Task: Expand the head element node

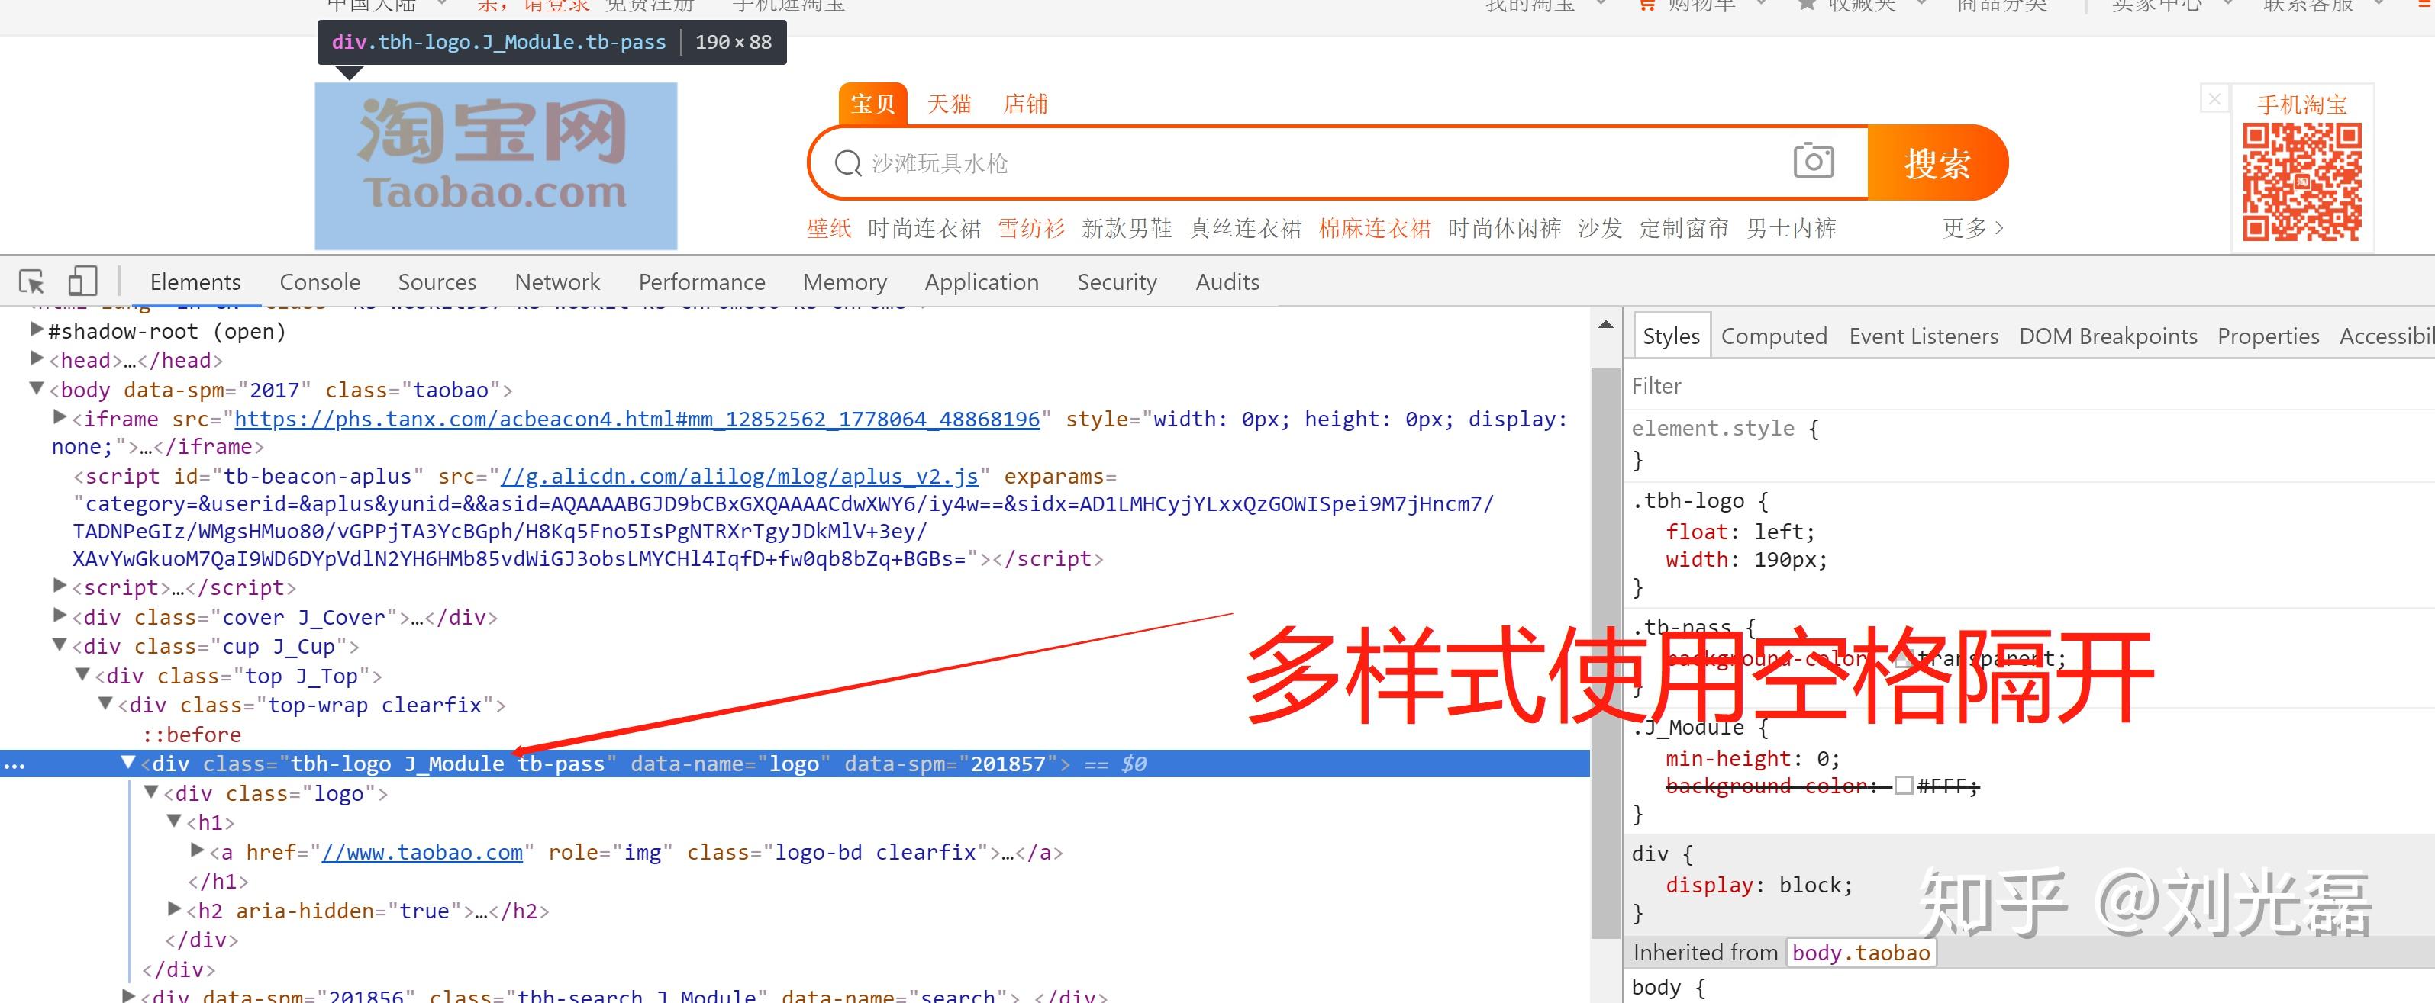Action: point(37,358)
